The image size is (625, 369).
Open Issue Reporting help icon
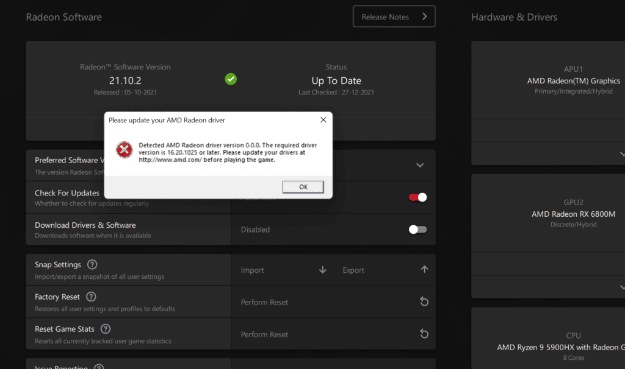click(x=99, y=367)
